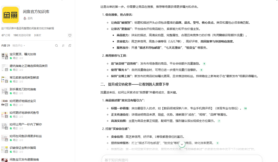Open citation 9 after 追"缺货榜" line
Viewport: 278px width, 162px height.
click(204, 64)
